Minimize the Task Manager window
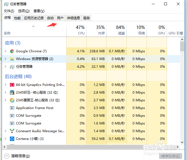The image size is (187, 160). click(153, 4)
